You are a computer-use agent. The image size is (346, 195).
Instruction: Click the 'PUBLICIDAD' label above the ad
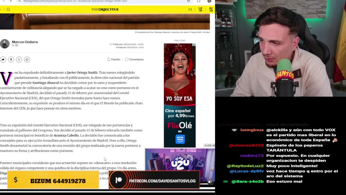click(180, 41)
